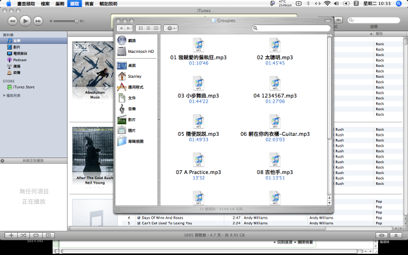This screenshot has width=408, height=255.
Task: Open the Stanley home folder
Action: click(129, 76)
